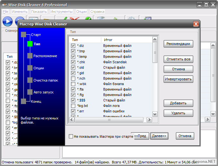Click the Далее>> button

(159, 136)
